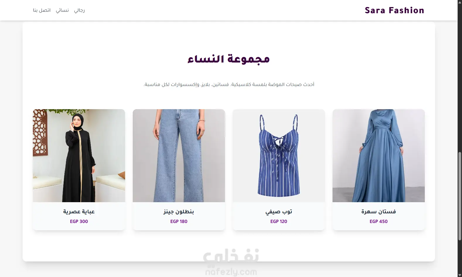Click the collection description subtitle text
This screenshot has width=462, height=277.
(229, 85)
